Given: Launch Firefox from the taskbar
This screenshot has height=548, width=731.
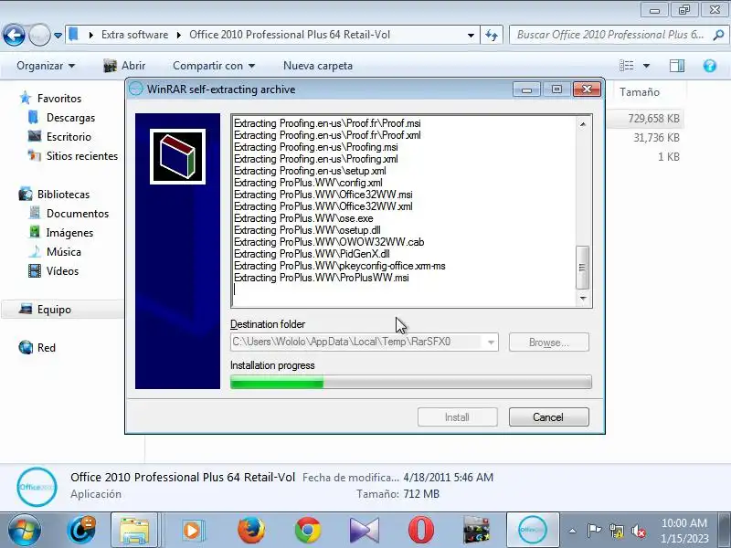Looking at the screenshot, I should click(x=250, y=531).
